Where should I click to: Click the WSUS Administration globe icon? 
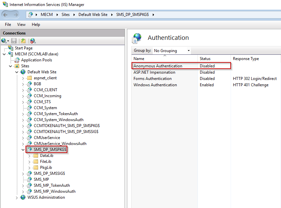23,197
